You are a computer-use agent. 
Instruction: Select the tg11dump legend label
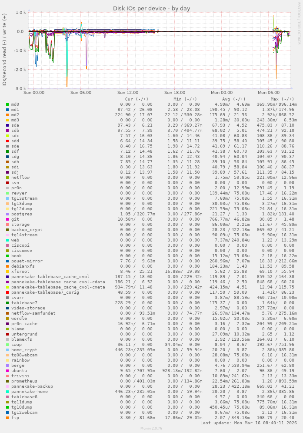tap(22, 402)
